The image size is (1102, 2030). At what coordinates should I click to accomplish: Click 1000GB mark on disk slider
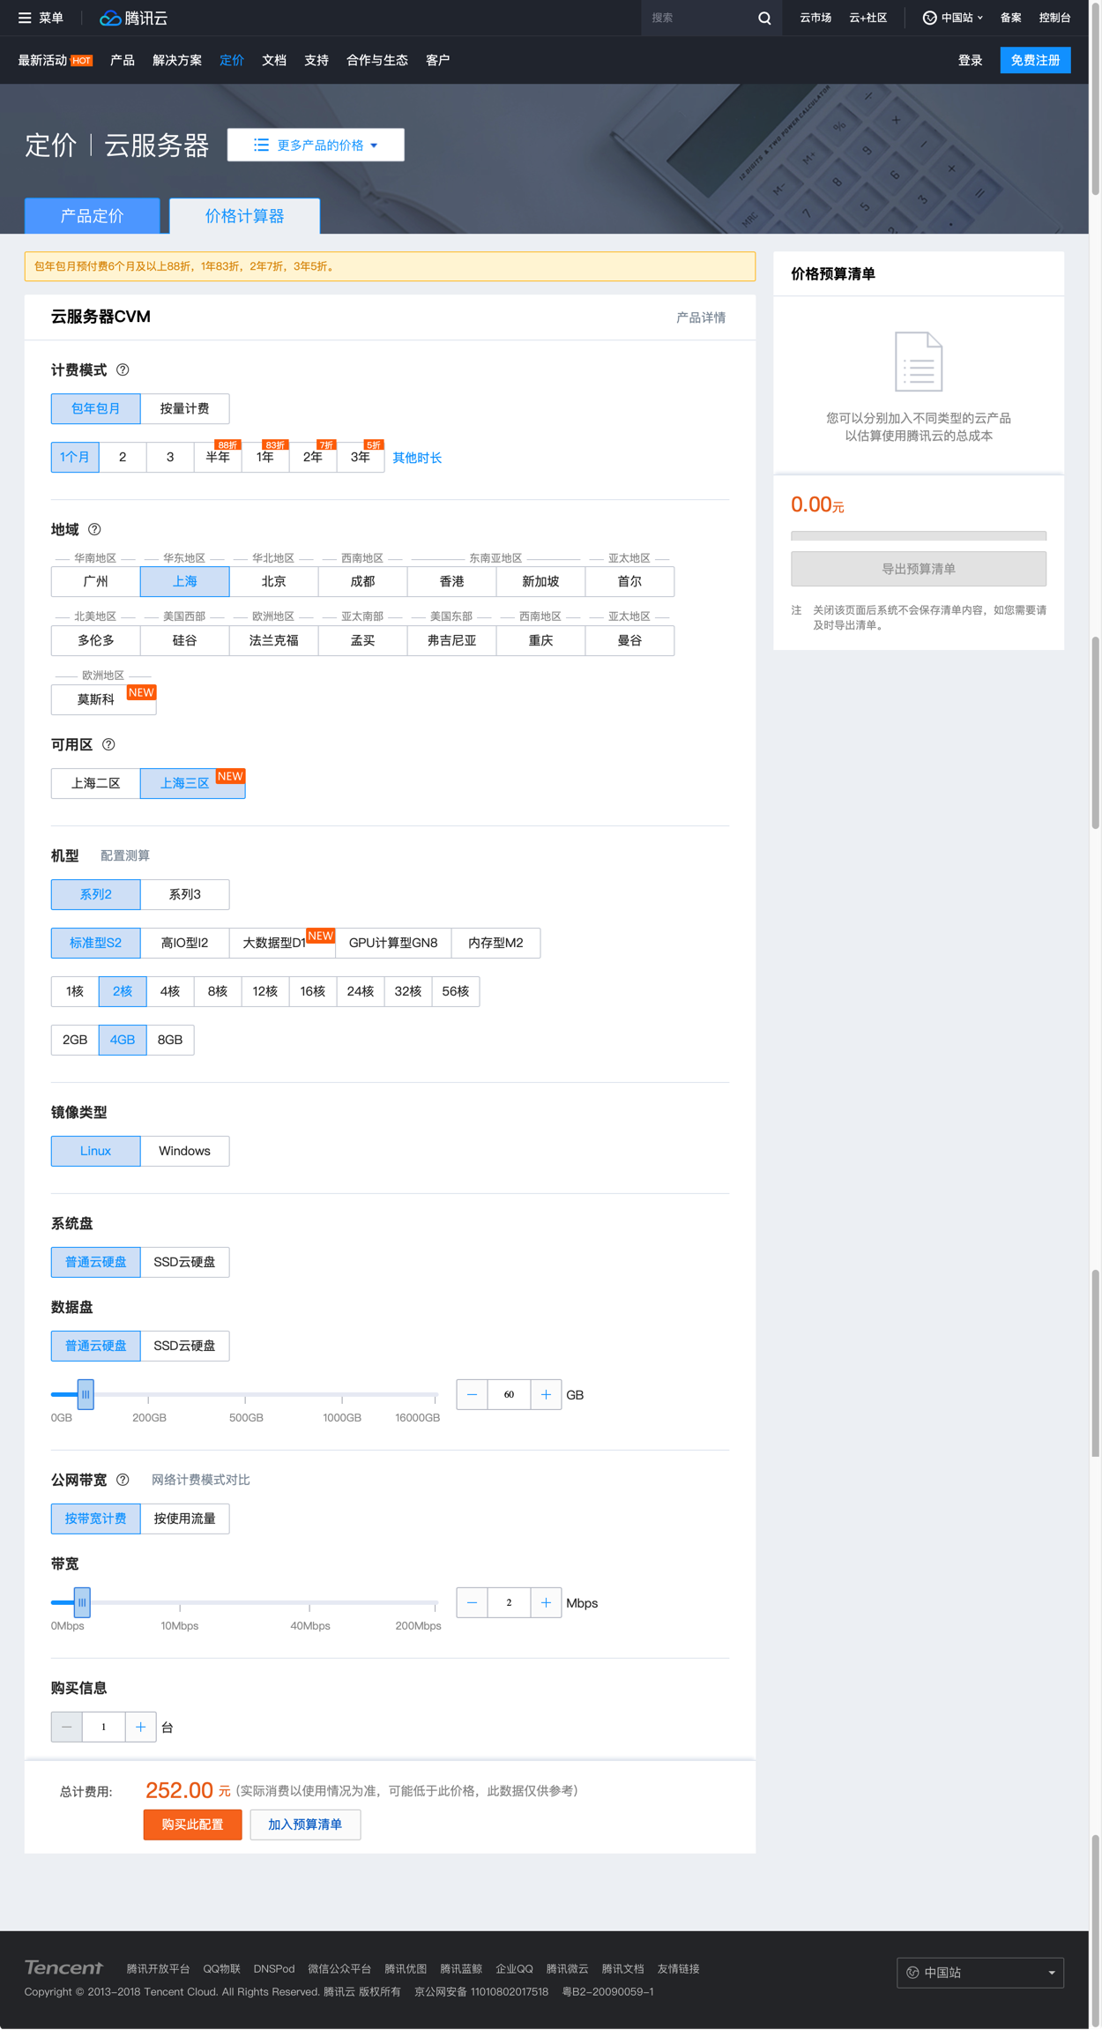pyautogui.click(x=342, y=1417)
